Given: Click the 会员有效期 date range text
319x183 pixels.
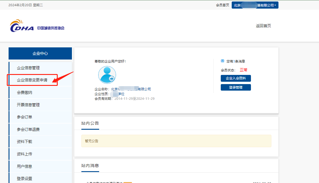Looking at the screenshot, I should tap(134, 99).
